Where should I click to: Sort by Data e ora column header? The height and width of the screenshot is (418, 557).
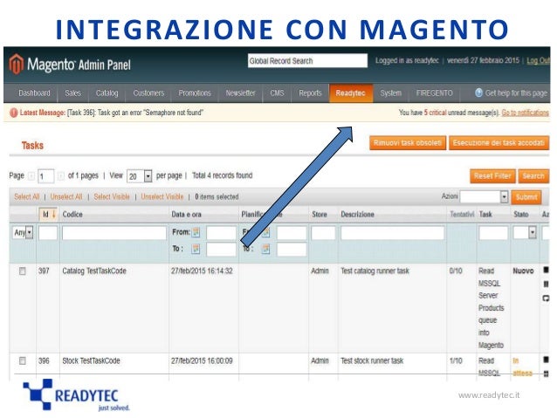[x=187, y=214]
